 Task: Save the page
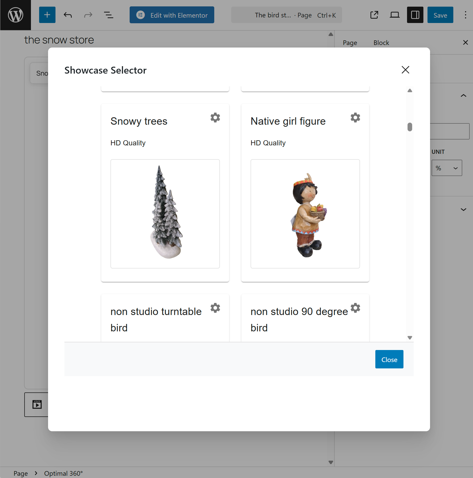pyautogui.click(x=440, y=15)
